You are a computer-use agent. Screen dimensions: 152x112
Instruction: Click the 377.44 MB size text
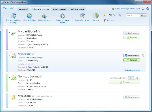click(x=31, y=70)
